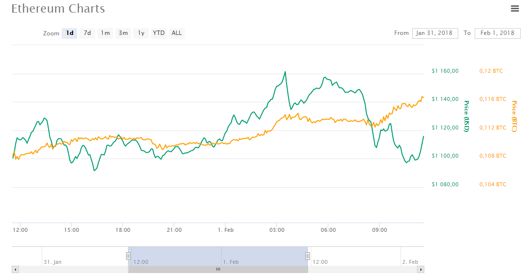Click the Ethereum Charts heading
Image resolution: width=529 pixels, height=274 pixels.
click(58, 9)
